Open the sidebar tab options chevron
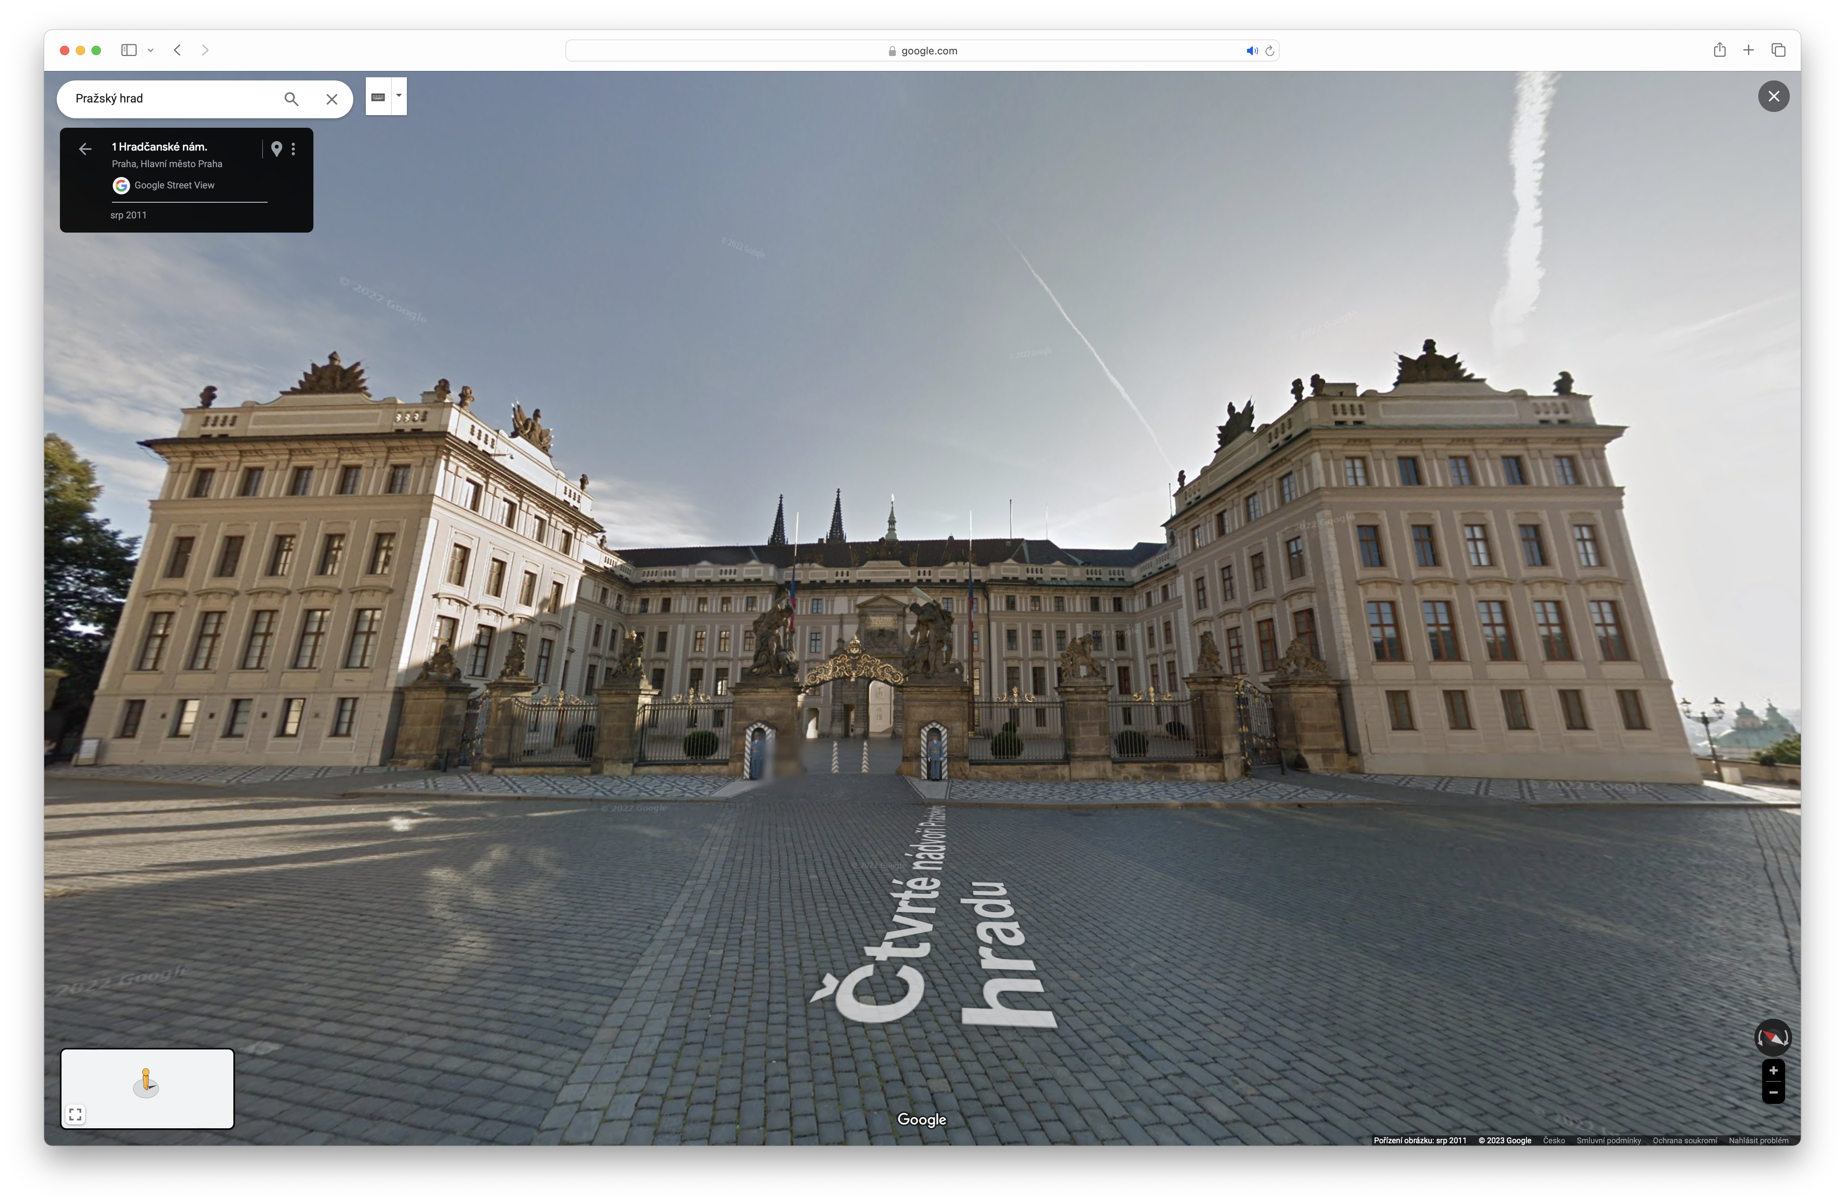Image resolution: width=1845 pixels, height=1204 pixels. [x=151, y=50]
